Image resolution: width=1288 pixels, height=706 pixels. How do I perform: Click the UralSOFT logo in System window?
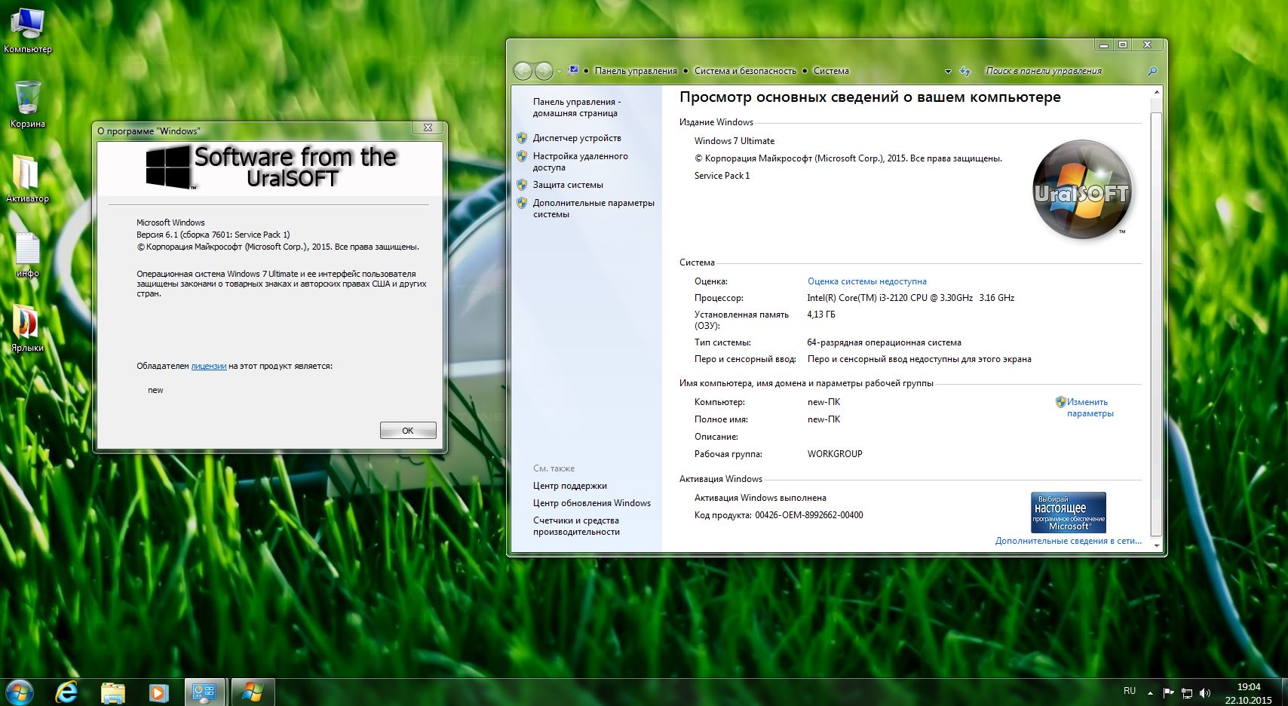pyautogui.click(x=1082, y=190)
